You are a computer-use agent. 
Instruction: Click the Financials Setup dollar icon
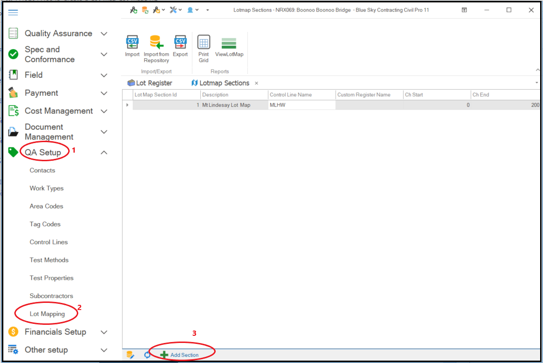(x=13, y=332)
